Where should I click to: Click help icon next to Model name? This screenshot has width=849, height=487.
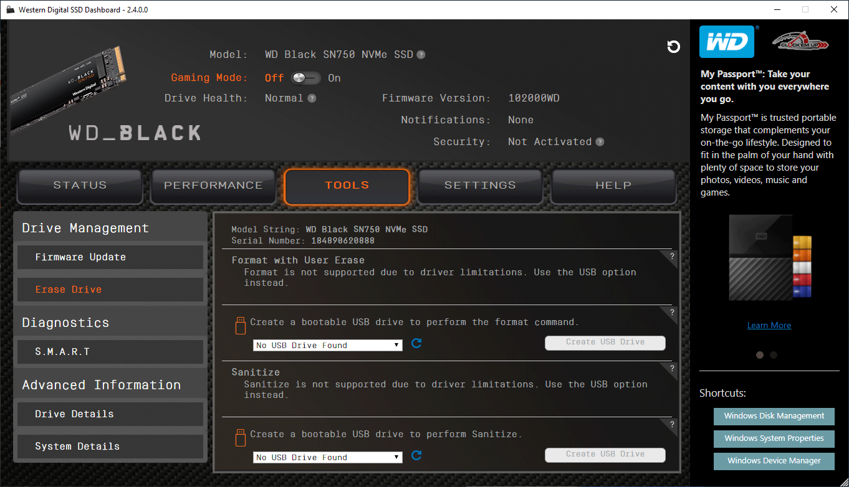pyautogui.click(x=421, y=55)
